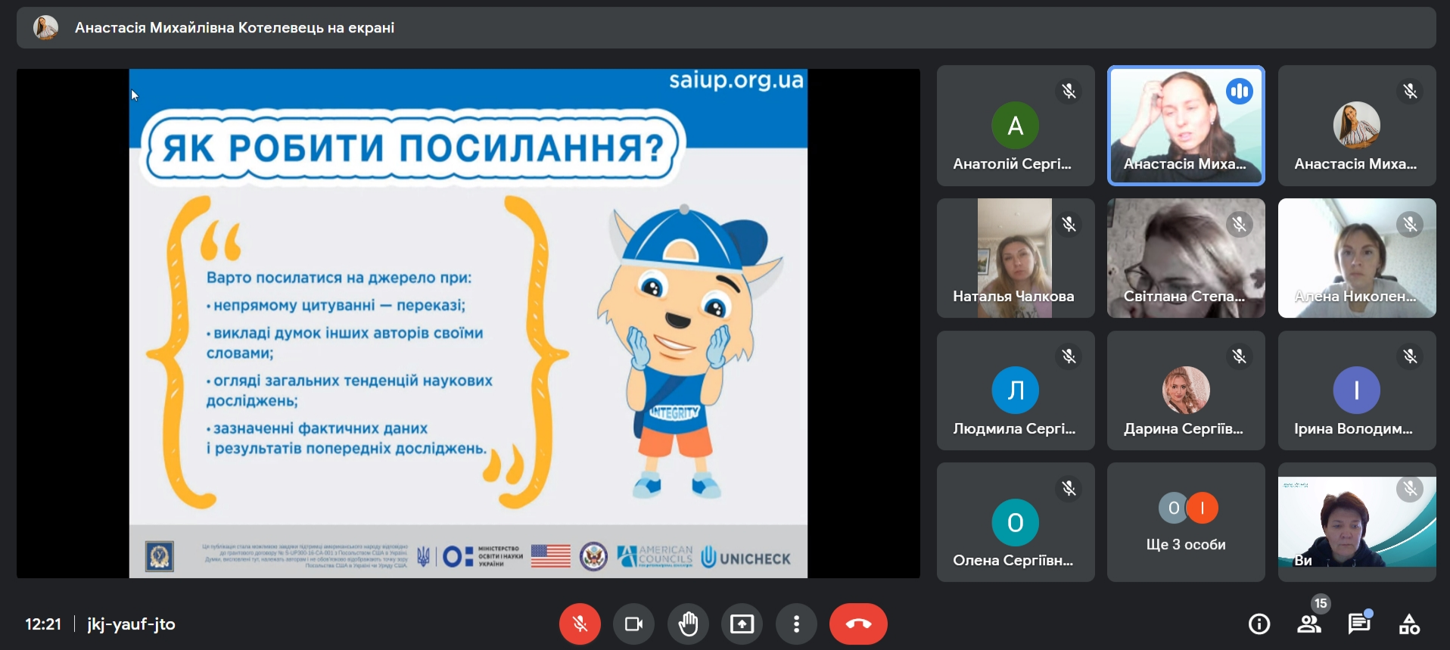The width and height of the screenshot is (1450, 650).
Task: Select Анатолій Сергі... participant tile
Action: click(x=1016, y=126)
